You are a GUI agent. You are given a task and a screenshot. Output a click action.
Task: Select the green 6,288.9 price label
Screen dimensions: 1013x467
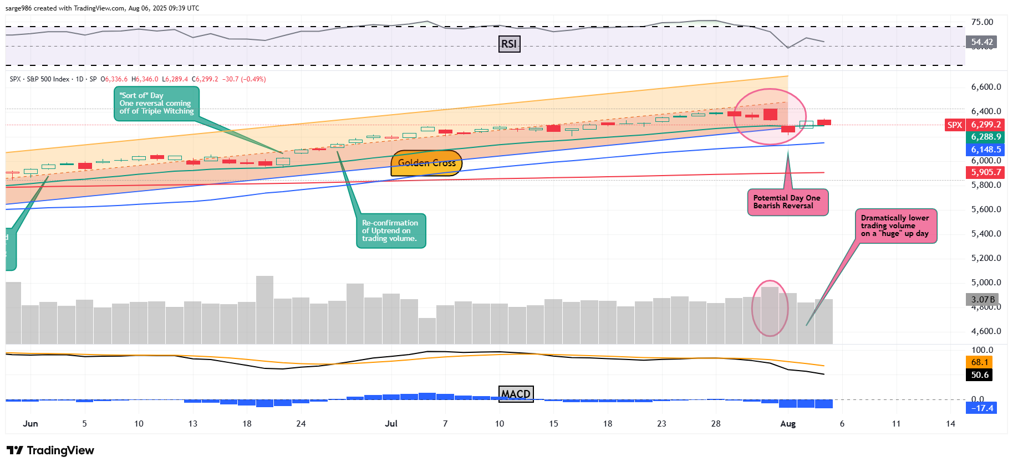(986, 137)
